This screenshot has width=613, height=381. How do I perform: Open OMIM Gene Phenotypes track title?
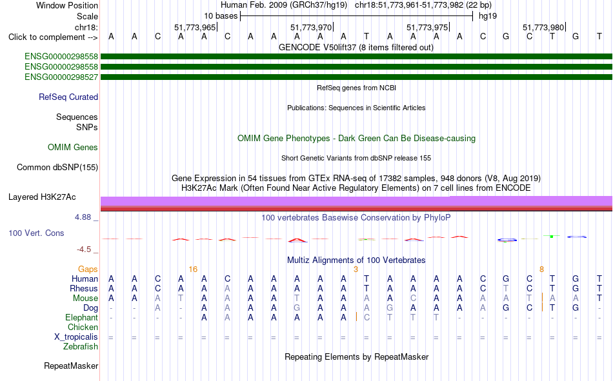point(356,139)
